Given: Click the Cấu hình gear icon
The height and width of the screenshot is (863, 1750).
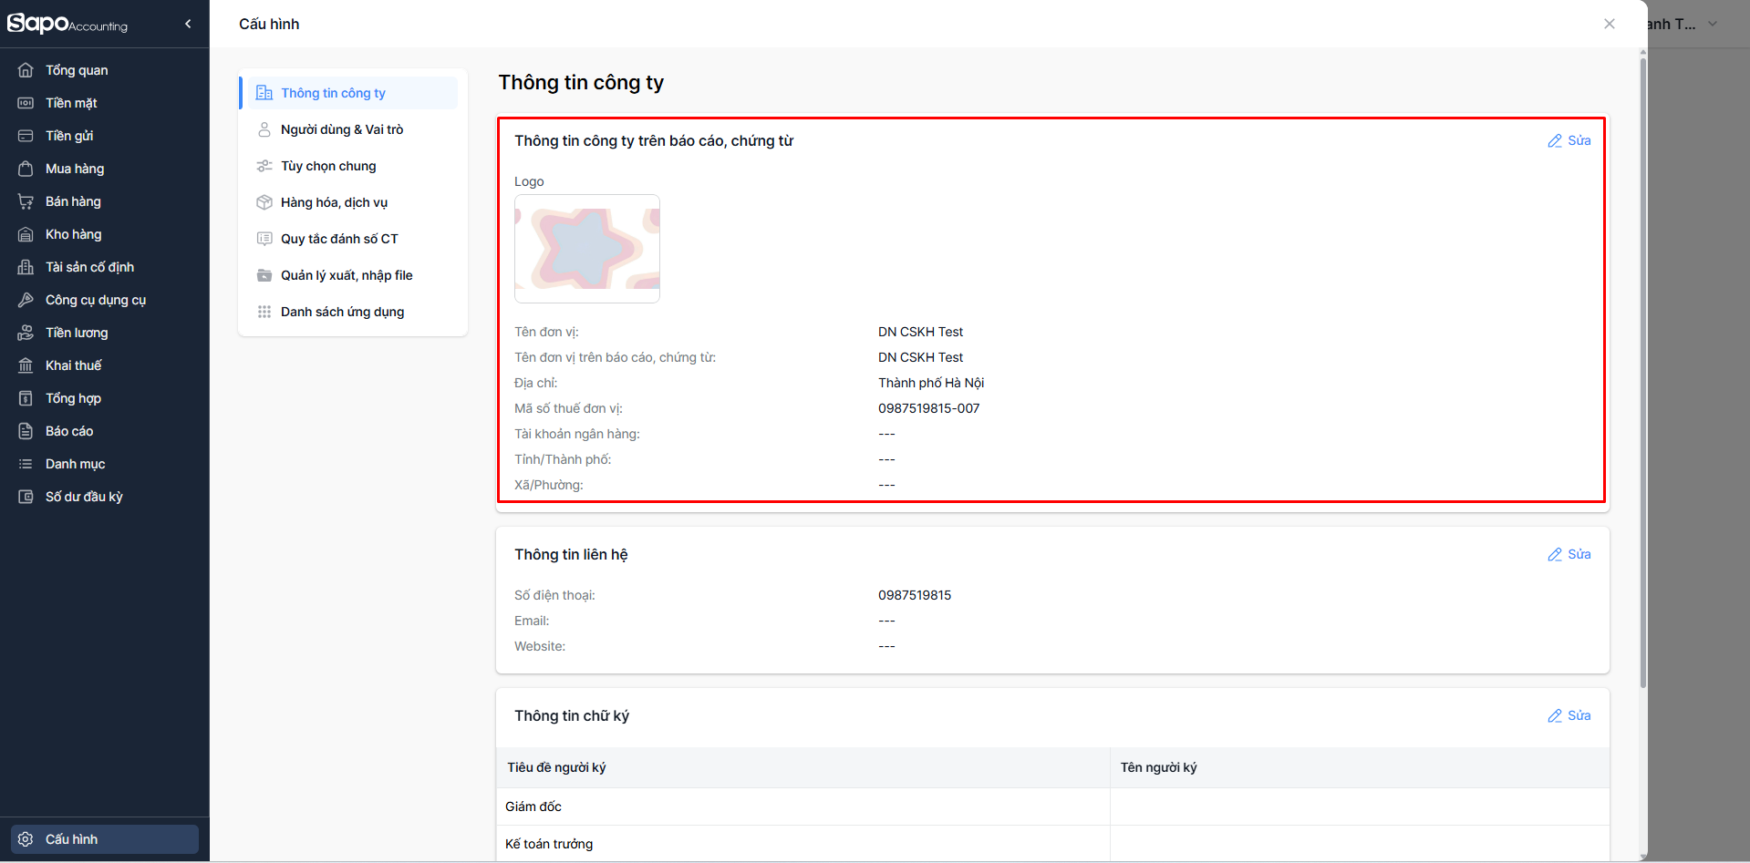Looking at the screenshot, I should point(26,839).
